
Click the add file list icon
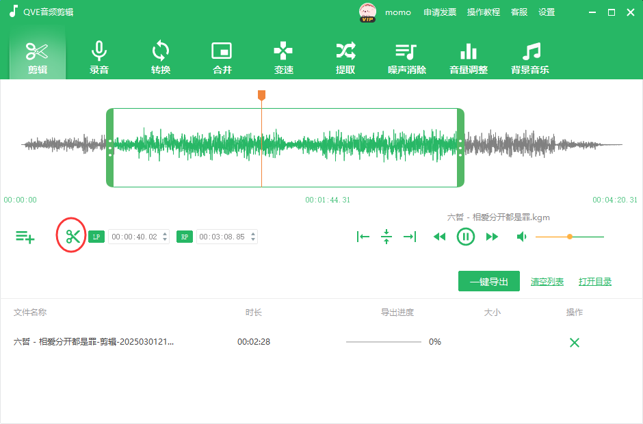coord(25,237)
